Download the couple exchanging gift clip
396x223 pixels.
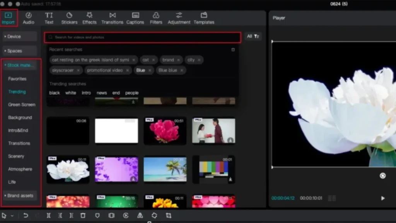(x=230, y=140)
